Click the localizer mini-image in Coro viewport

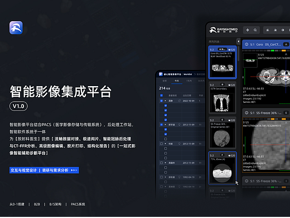click(x=250, y=60)
